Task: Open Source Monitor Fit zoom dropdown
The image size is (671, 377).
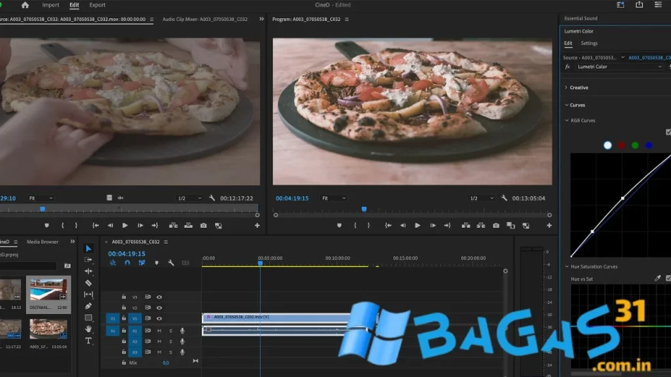Action: [41, 198]
